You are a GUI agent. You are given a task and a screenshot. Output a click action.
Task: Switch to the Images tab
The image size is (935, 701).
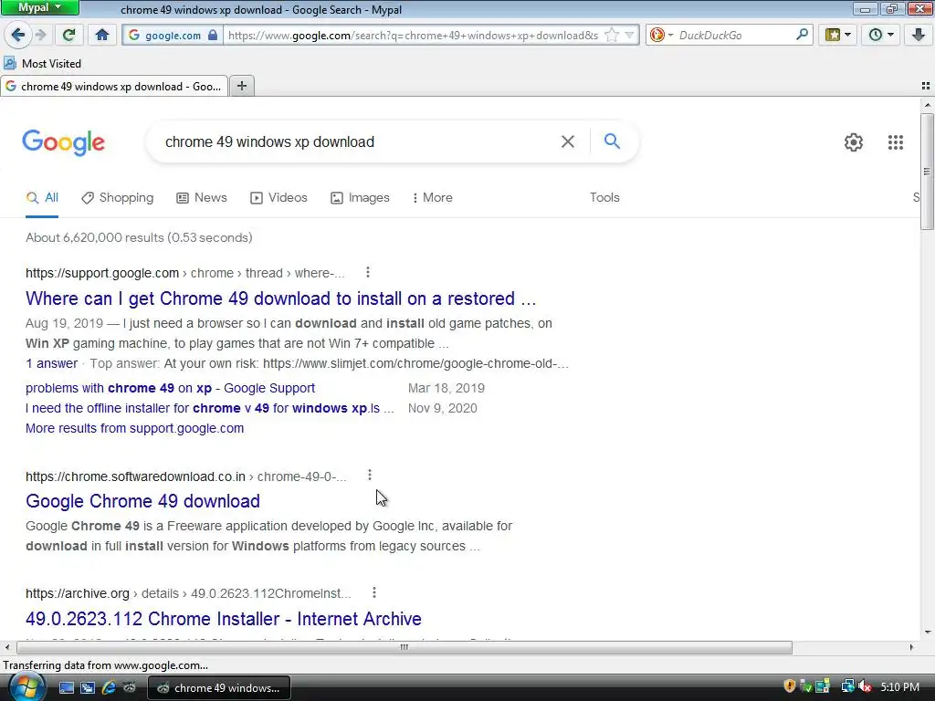[x=360, y=197]
